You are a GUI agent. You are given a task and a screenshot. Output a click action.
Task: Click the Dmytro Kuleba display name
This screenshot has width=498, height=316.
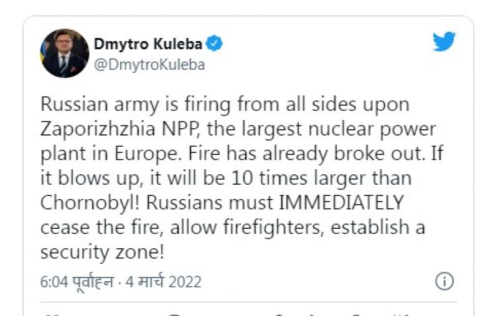point(149,44)
